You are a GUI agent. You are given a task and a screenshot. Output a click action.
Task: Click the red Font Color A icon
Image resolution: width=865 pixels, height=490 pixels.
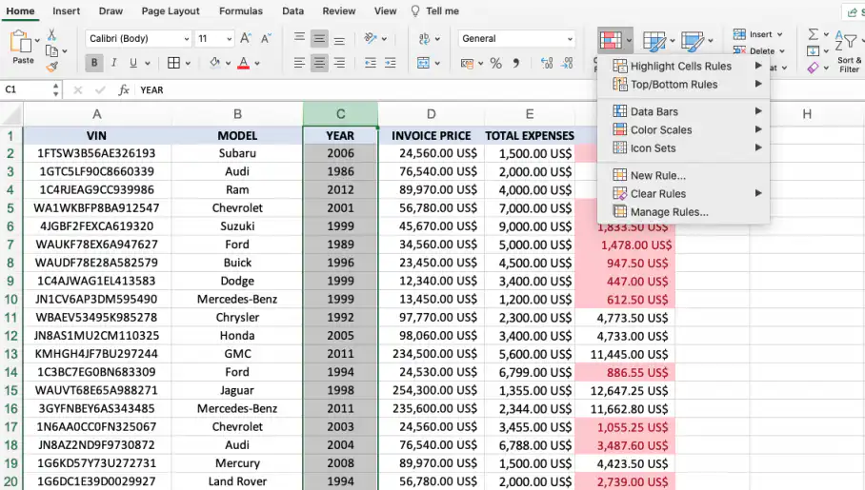click(243, 63)
